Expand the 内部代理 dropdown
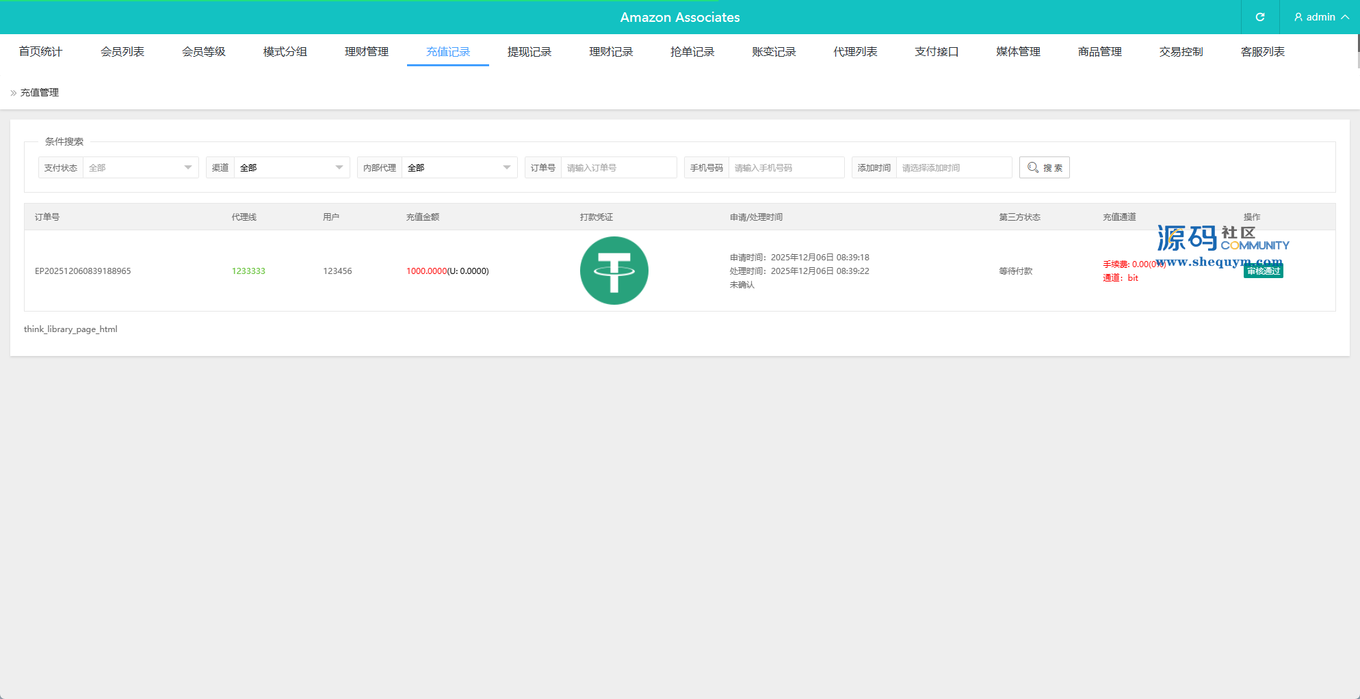Viewport: 1360px width, 699px height. [x=459, y=167]
